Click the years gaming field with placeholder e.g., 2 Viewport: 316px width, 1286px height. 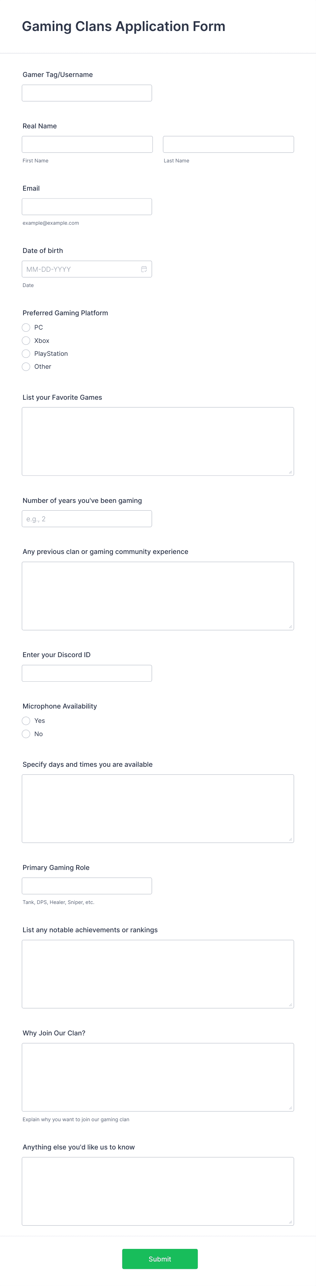(x=87, y=518)
